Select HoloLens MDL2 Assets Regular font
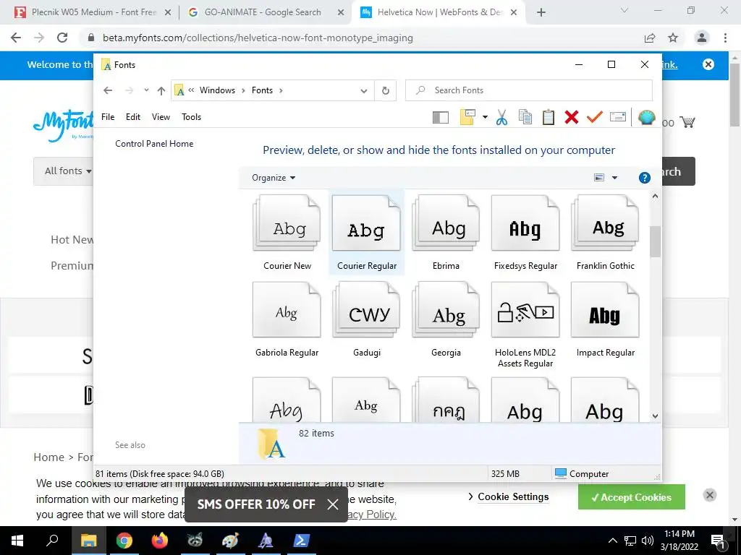Image resolution: width=741 pixels, height=555 pixels. pos(525,324)
